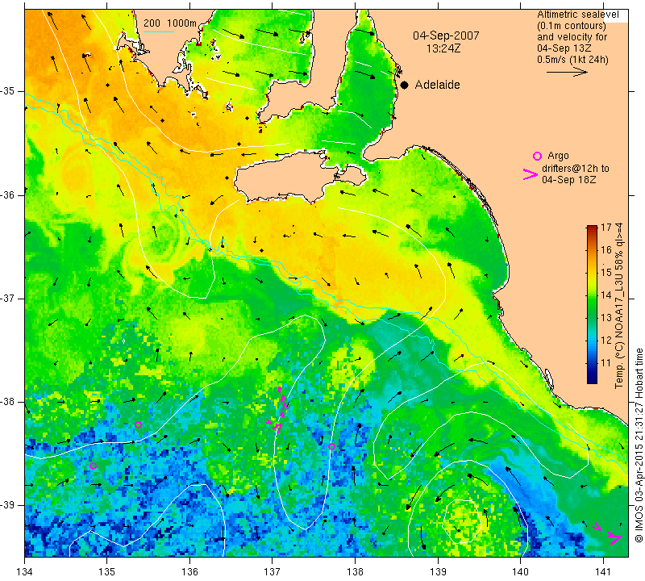Click the 138 longitude axis label

tap(355, 571)
